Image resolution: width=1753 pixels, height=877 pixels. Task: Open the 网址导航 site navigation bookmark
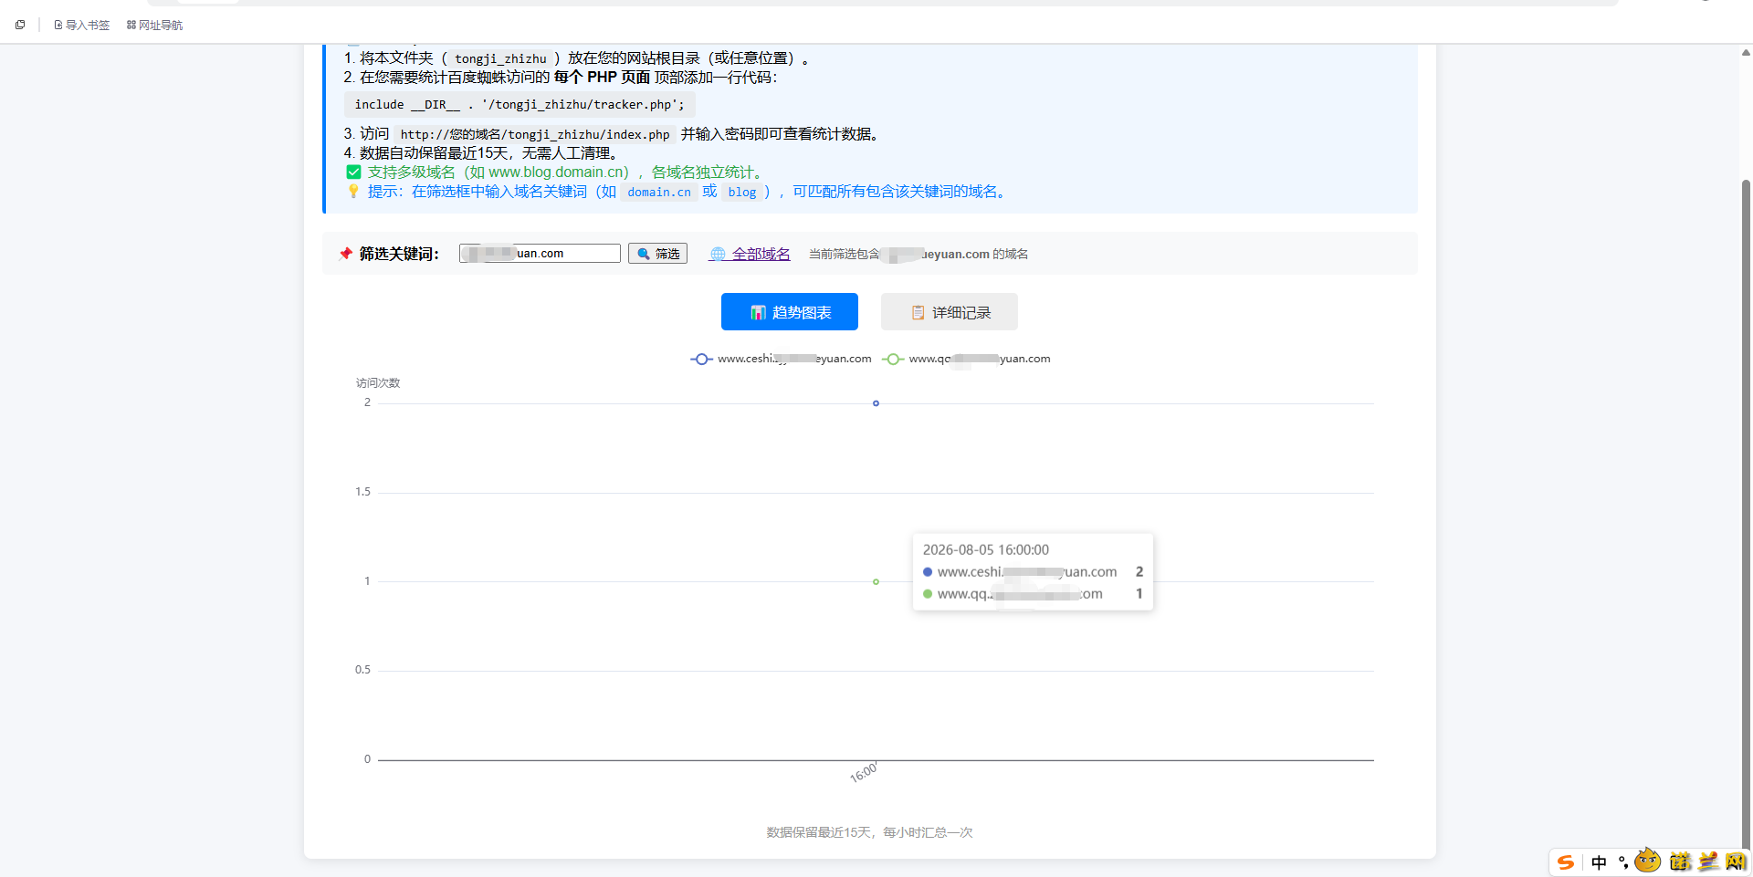154,26
